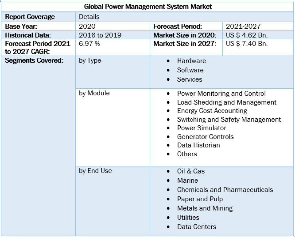Click the Historical Data value 2016 to 2019

99,35
